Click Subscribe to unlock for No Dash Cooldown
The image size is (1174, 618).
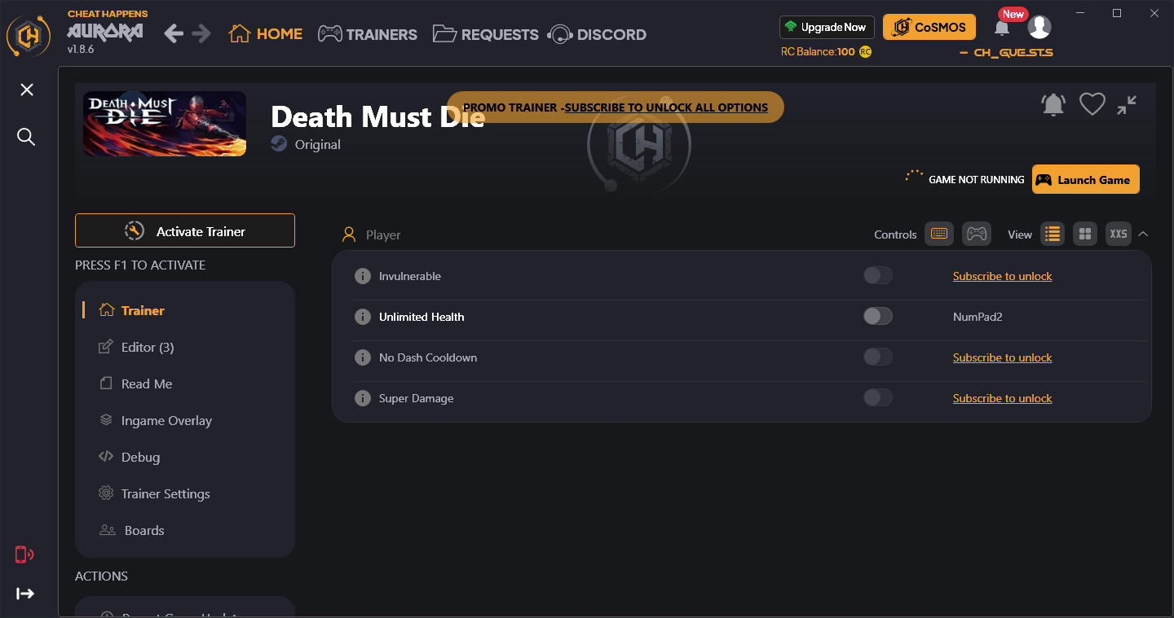click(x=1002, y=357)
